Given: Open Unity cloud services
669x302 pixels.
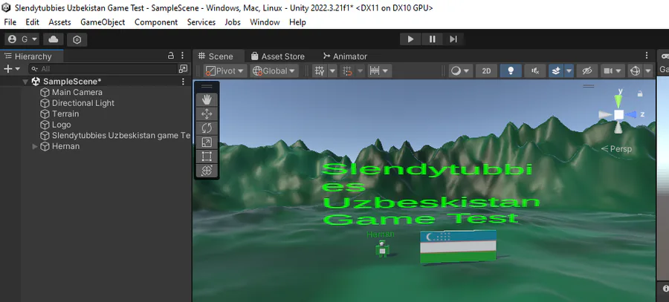Looking at the screenshot, I should [54, 39].
